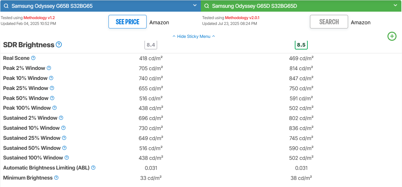Open the G65B S32BG65 product dropdown arrow
Image resolution: width=402 pixels, height=187 pixels.
pyautogui.click(x=195, y=5)
